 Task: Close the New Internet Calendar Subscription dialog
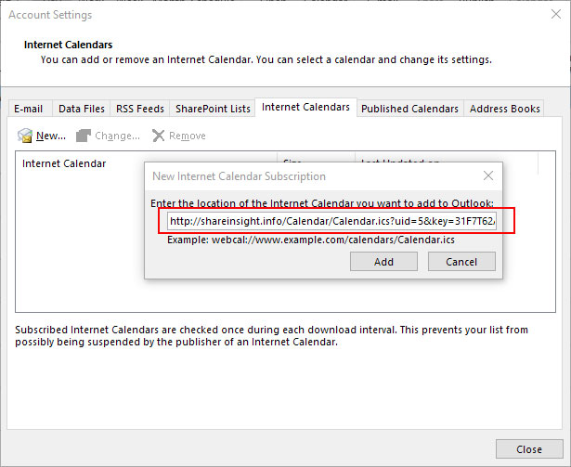pos(488,175)
